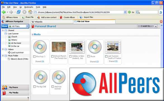This screenshot has height=101, width=164.
Task: Click the Add a new contact icon
Action: [x=38, y=17]
